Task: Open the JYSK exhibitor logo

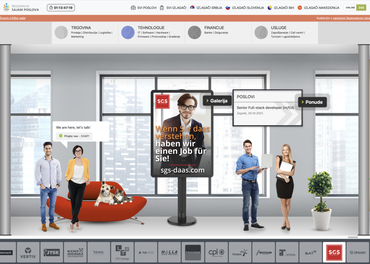Action: point(52,252)
